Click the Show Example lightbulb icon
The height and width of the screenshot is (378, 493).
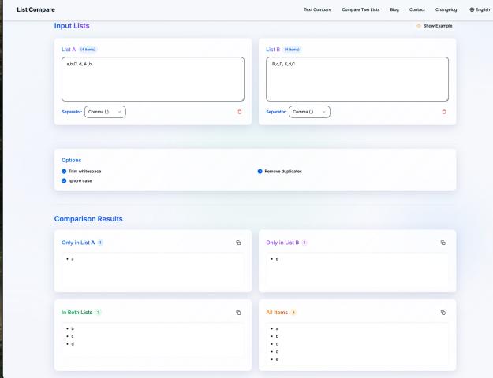tap(419, 26)
